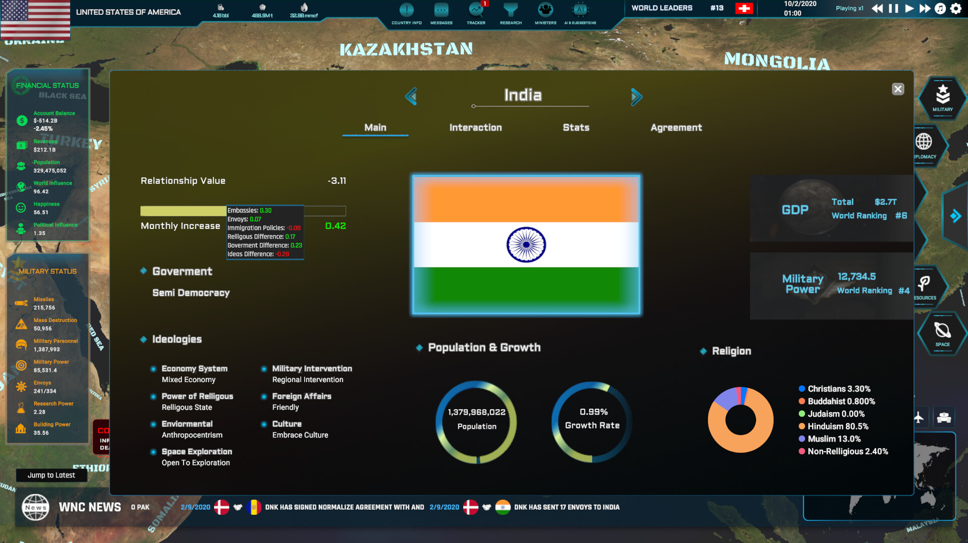The height and width of the screenshot is (543, 968).
Task: Open the Messages icon
Action: [441, 11]
